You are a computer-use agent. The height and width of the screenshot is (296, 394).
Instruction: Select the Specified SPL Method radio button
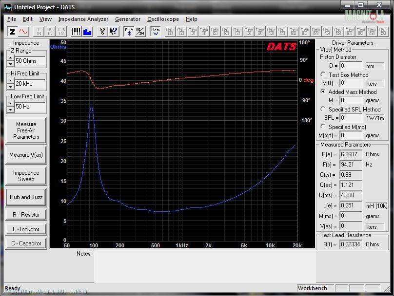[323, 109]
